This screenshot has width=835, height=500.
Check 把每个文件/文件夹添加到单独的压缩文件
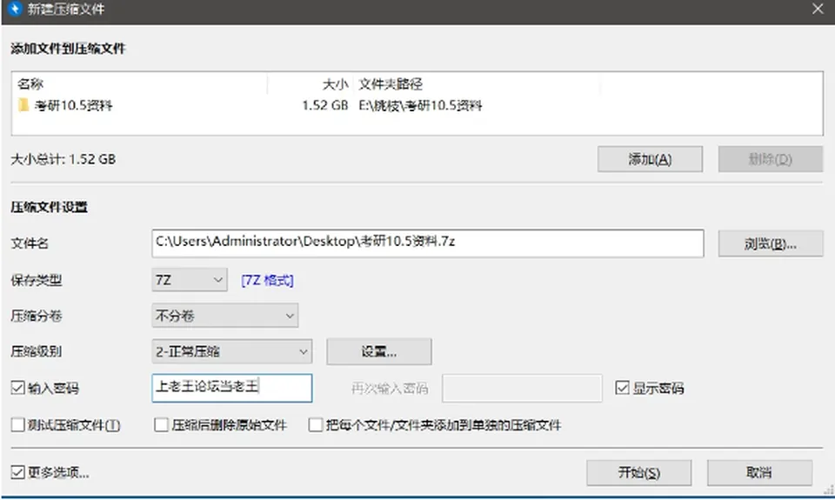(315, 425)
